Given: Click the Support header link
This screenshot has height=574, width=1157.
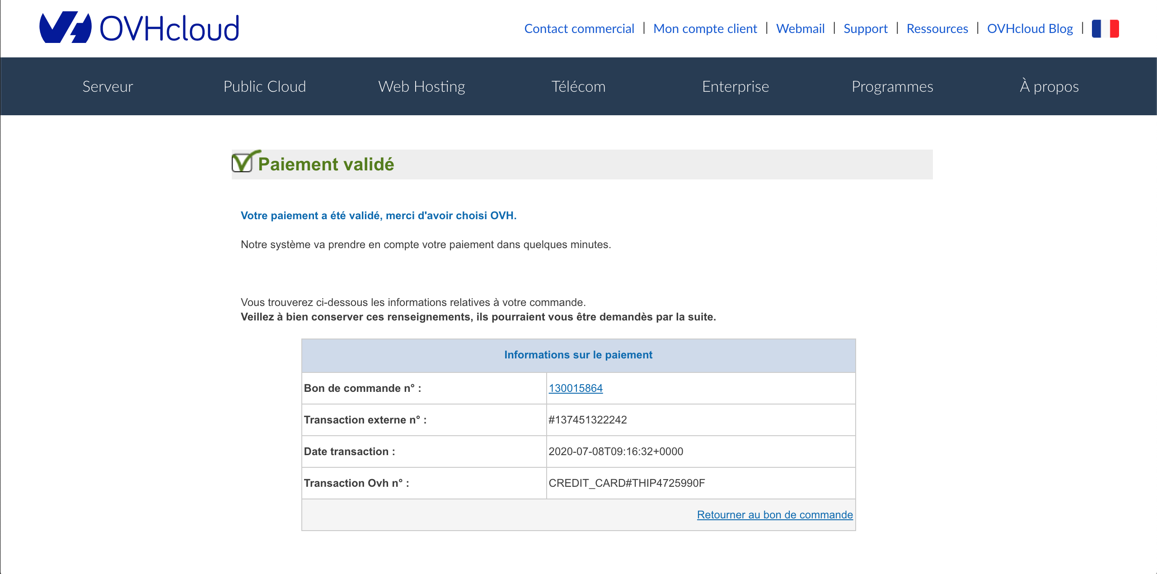Looking at the screenshot, I should point(865,29).
